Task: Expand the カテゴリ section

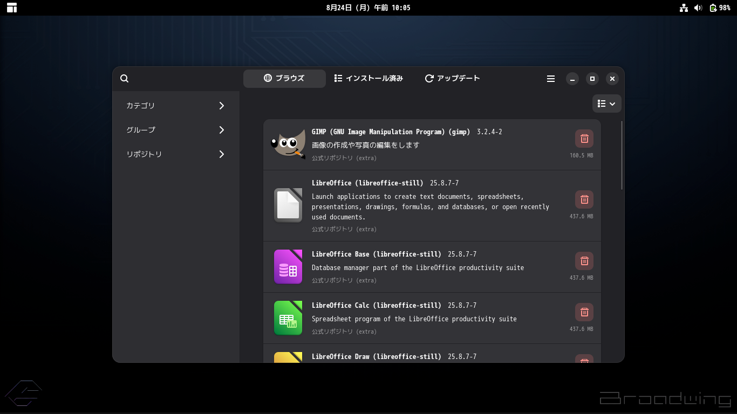Action: 176,106
